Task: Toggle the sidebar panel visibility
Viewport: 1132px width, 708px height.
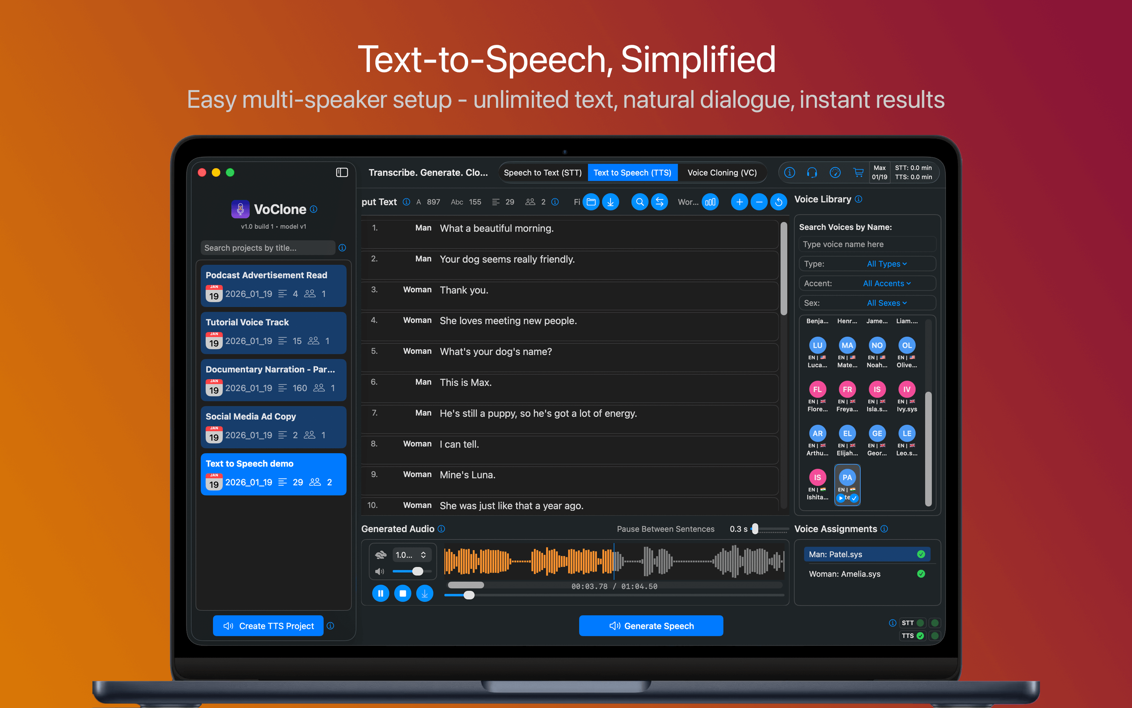Action: [x=342, y=172]
